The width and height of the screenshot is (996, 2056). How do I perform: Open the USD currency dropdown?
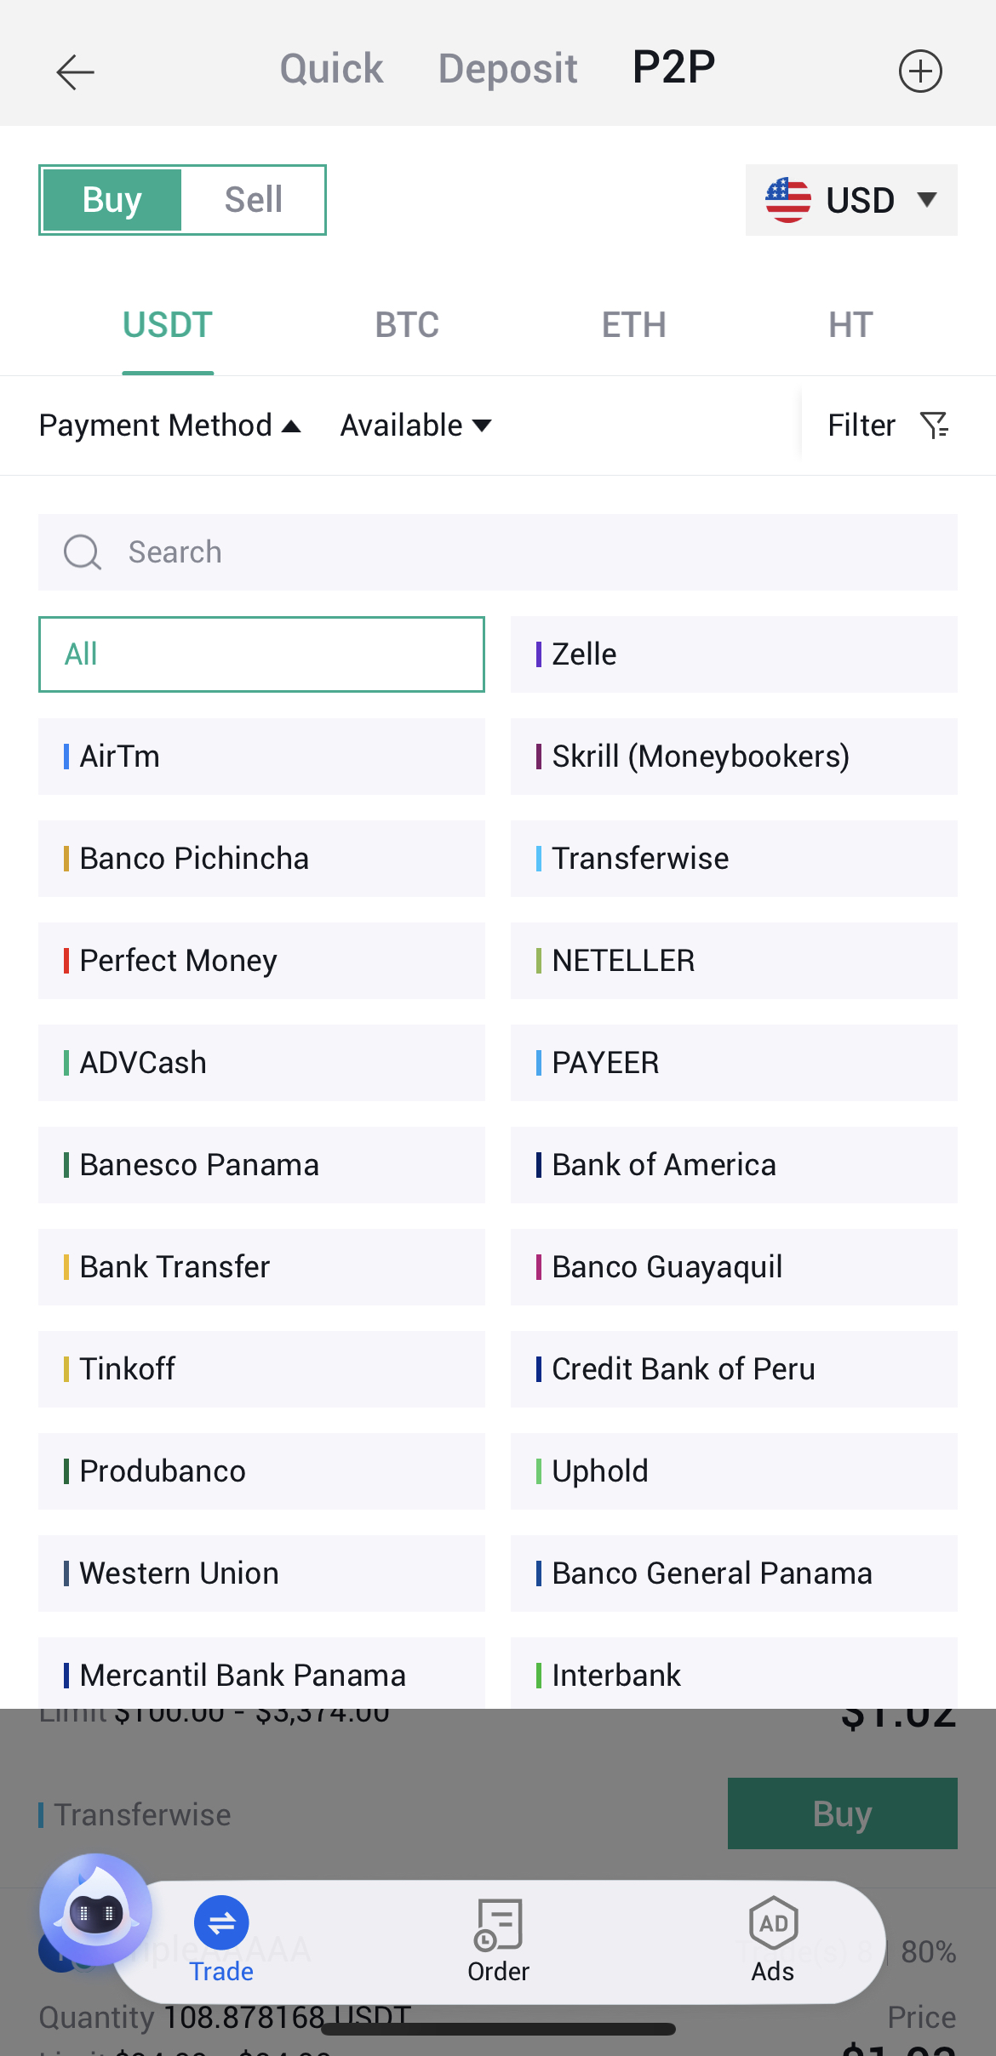(851, 200)
